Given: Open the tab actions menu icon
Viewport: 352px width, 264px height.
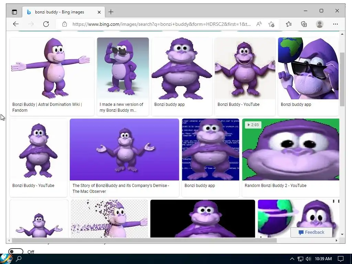Looking at the screenshot, I should tap(14, 12).
